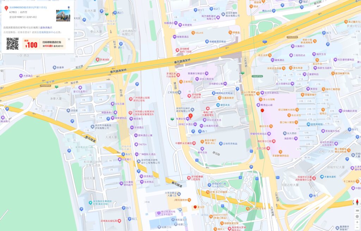Click the QR code image
Image resolution: width=361 pixels, height=231 pixels.
click(12, 44)
